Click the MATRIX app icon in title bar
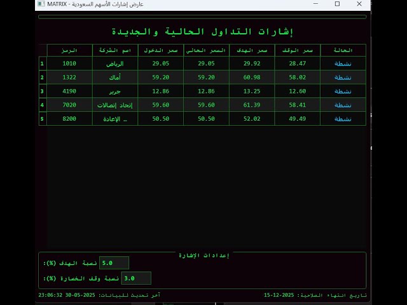The height and width of the screenshot is (305, 407). (x=41, y=4)
